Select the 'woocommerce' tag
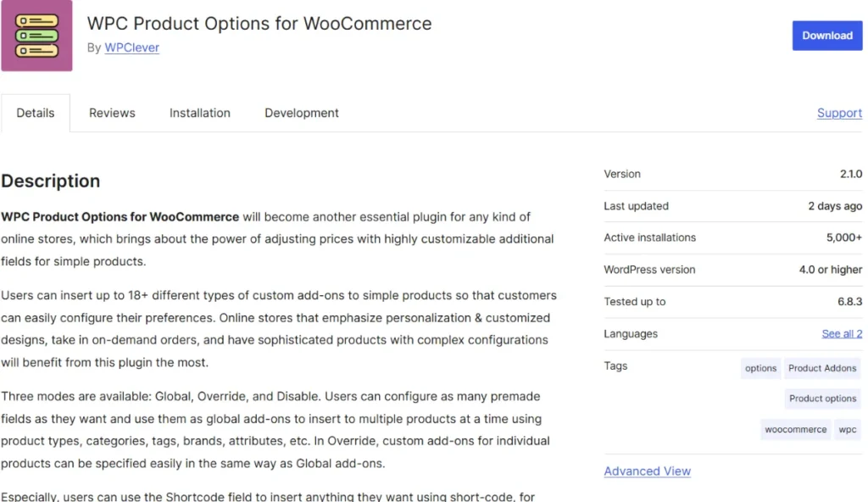The width and height of the screenshot is (868, 502). pos(795,429)
